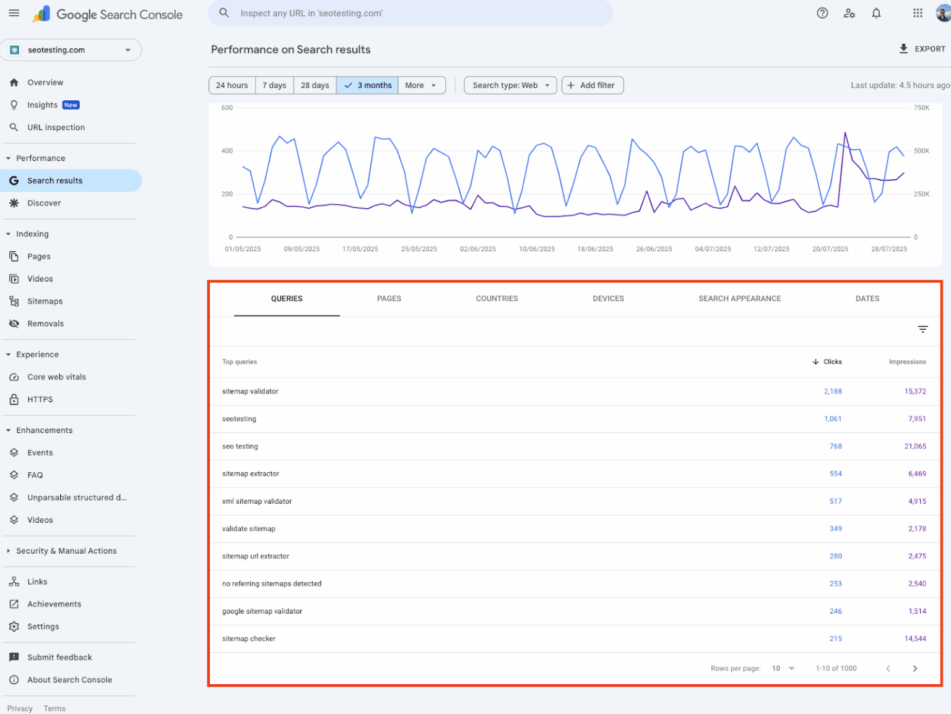
Task: Switch to the COUNTRIES tab
Action: pos(497,298)
